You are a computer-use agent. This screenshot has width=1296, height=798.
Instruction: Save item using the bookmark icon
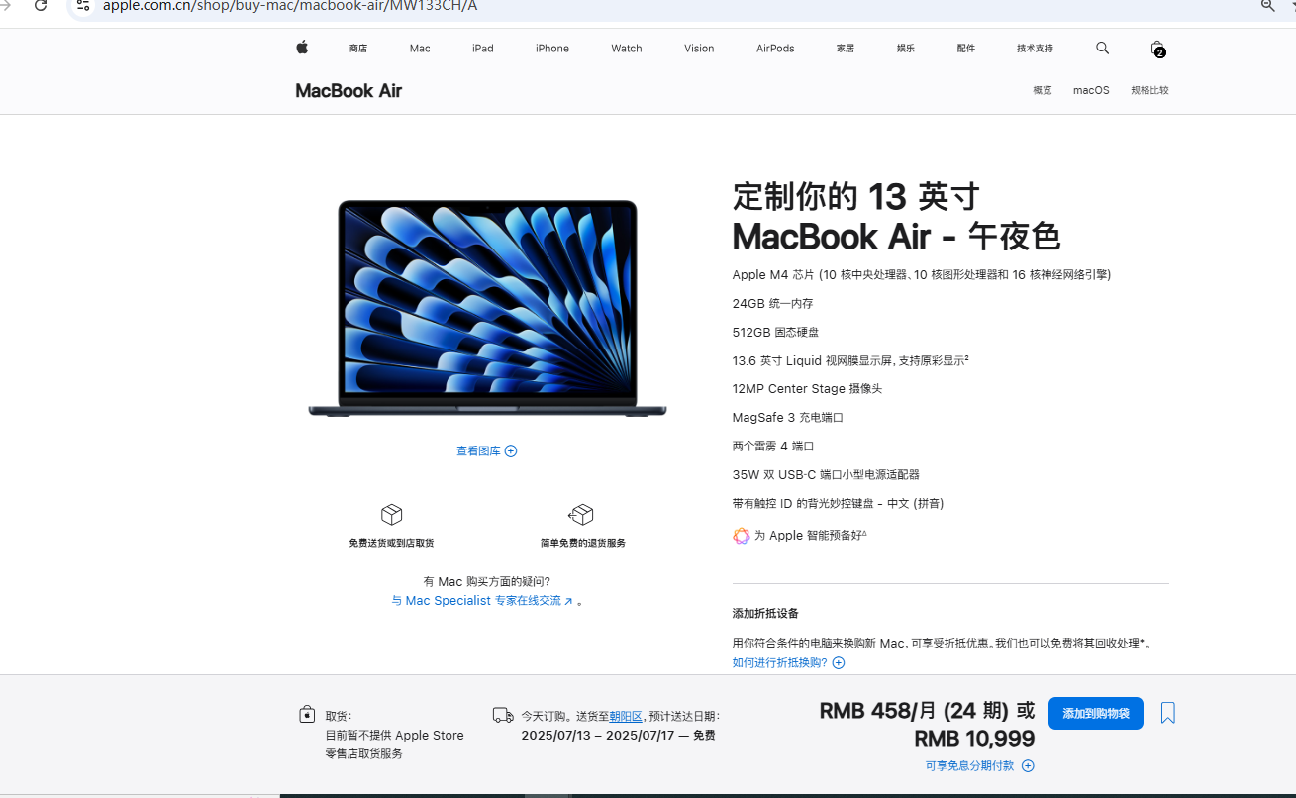pos(1168,713)
